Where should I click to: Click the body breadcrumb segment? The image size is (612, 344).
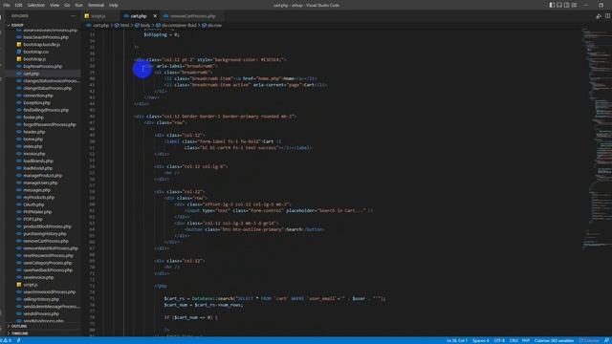(142, 26)
